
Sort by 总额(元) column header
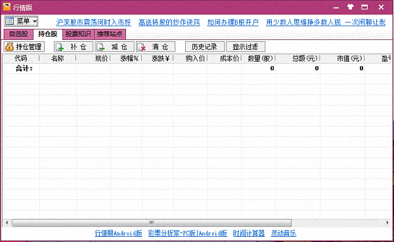[x=297, y=58]
